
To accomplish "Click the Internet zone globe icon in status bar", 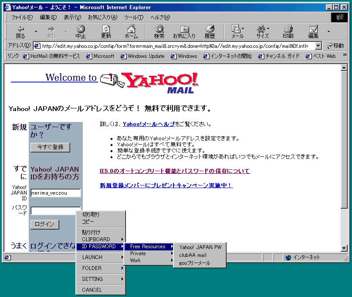I will [288, 257].
